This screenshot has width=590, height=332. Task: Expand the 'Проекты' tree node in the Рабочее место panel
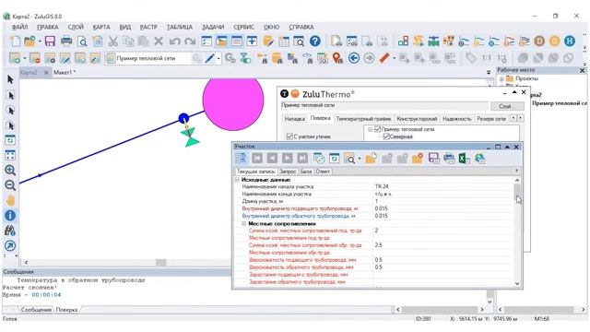501,79
